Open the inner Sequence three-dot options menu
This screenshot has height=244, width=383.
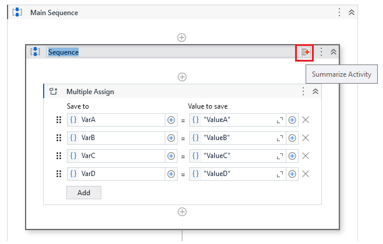tap(321, 52)
